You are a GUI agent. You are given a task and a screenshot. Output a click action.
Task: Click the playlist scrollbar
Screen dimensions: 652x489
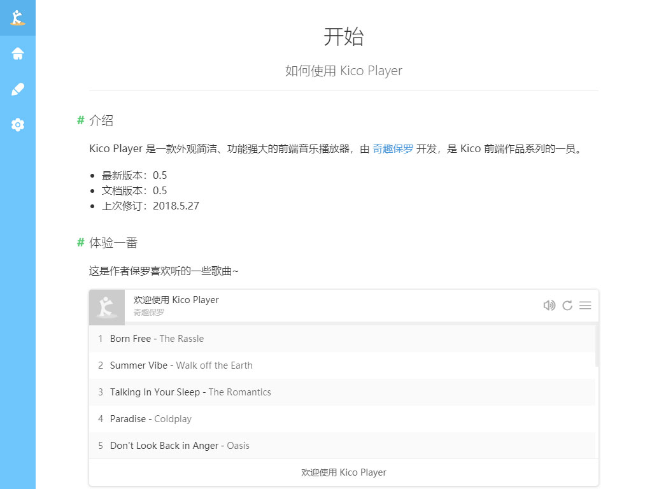tap(597, 346)
